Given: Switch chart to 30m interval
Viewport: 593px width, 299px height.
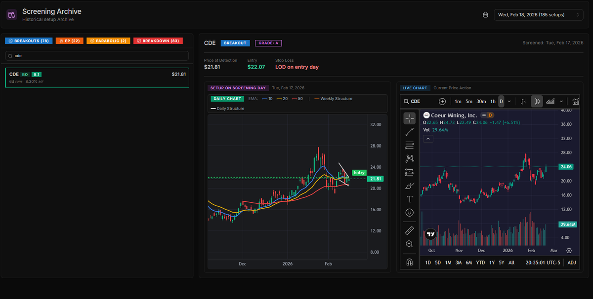Looking at the screenshot, I should click(x=481, y=101).
